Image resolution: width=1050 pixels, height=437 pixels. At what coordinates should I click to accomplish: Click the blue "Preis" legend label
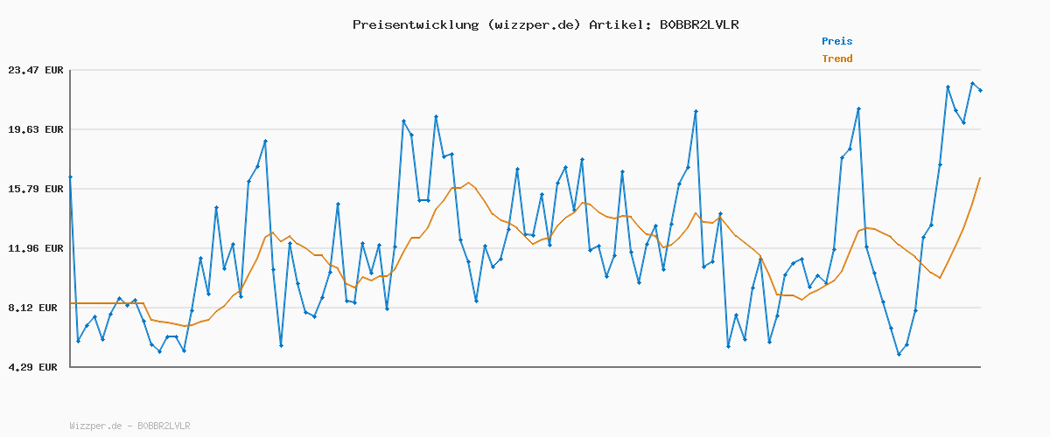tap(836, 41)
